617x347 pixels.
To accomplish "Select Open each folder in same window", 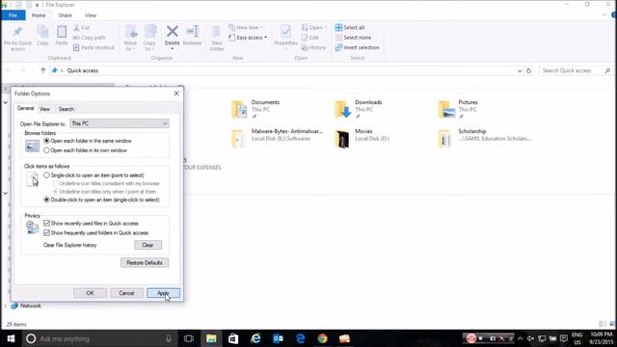I will (x=47, y=141).
